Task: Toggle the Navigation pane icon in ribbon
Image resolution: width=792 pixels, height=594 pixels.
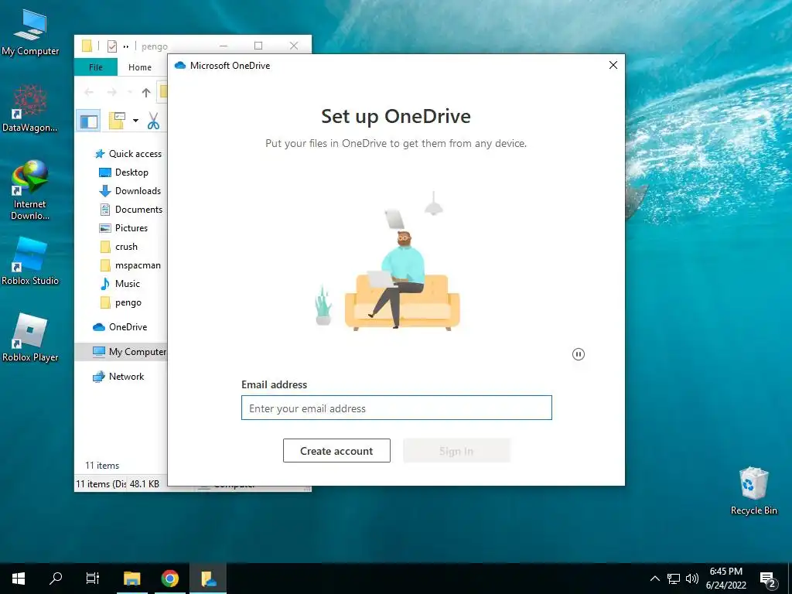Action: click(90, 121)
